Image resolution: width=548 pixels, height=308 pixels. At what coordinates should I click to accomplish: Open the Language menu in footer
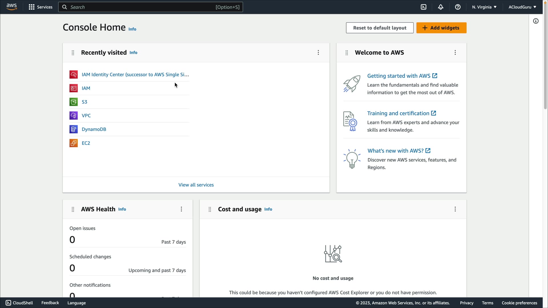pyautogui.click(x=76, y=303)
